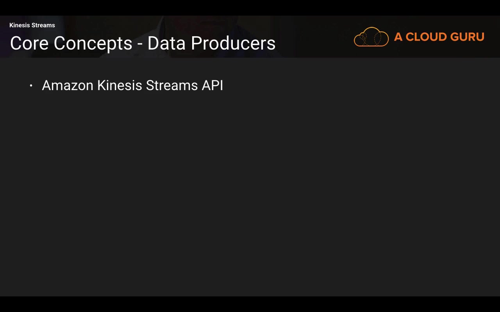Click the word "GURU" in the logo

click(x=467, y=37)
